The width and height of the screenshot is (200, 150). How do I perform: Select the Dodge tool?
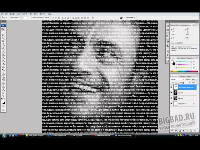3,70
